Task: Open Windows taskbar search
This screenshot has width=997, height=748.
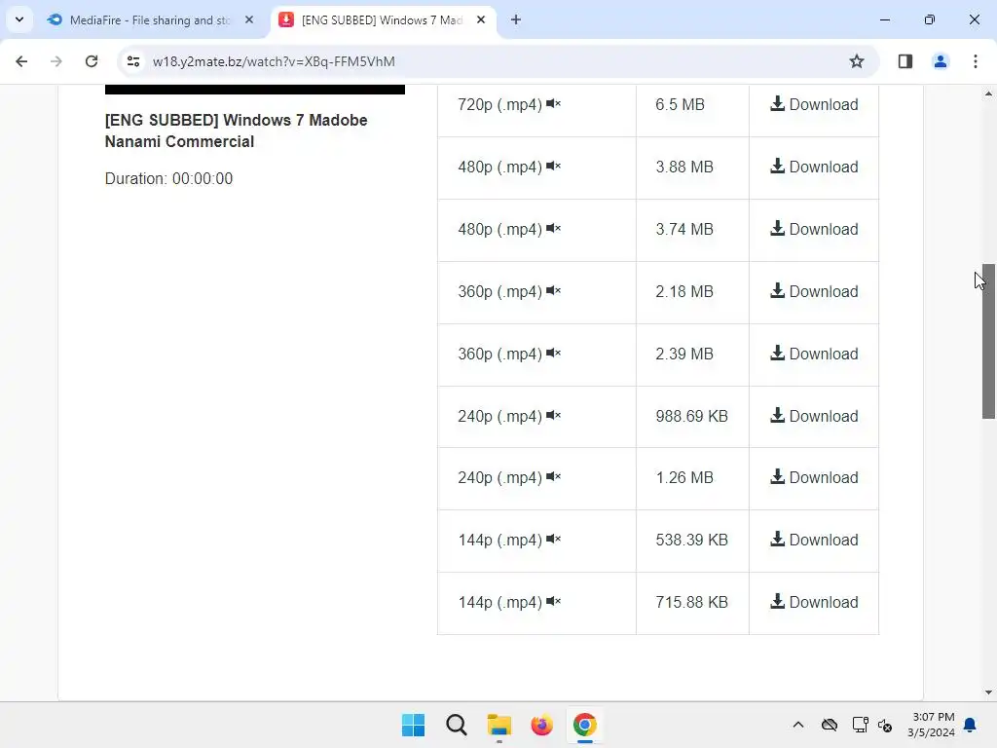Action: pos(457,725)
